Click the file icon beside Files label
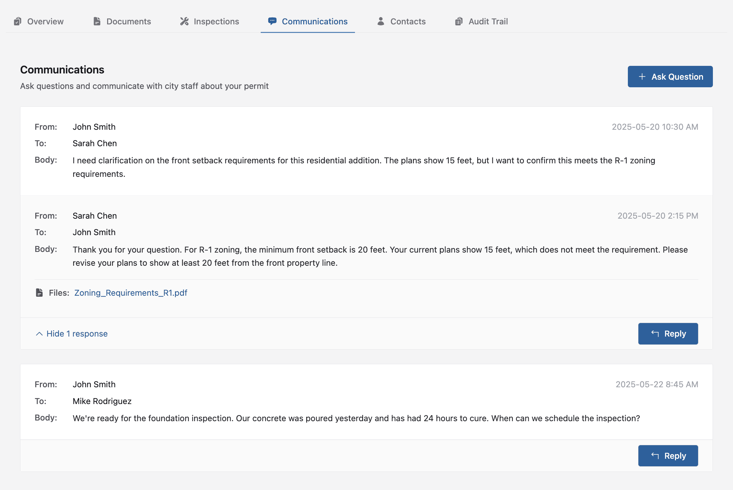 [39, 293]
